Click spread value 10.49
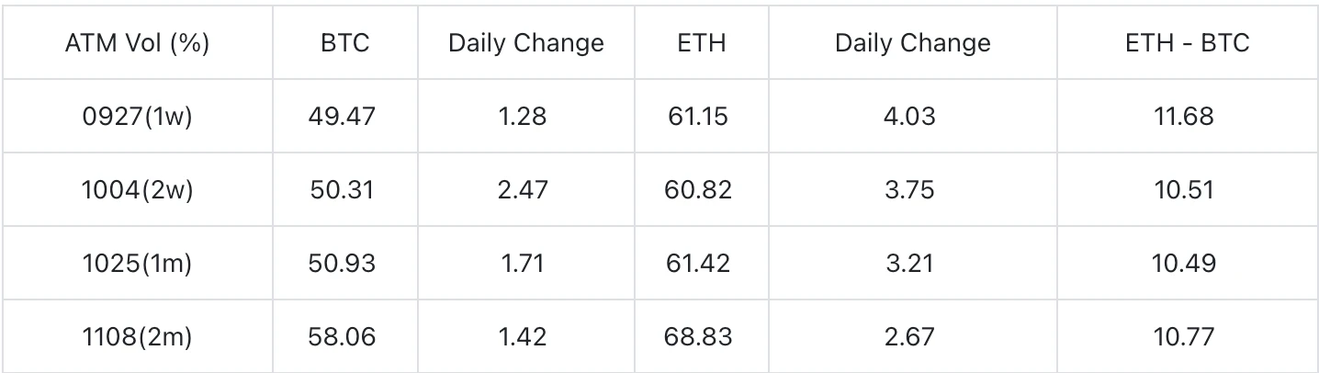The width and height of the screenshot is (1319, 373). 1183,264
